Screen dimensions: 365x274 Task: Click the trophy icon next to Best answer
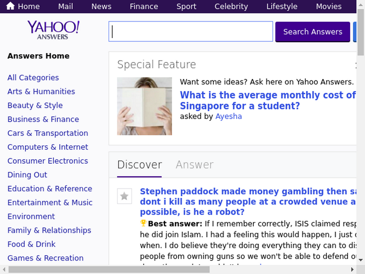tap(143, 223)
